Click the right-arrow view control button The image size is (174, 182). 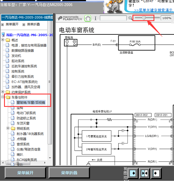[133, 173]
